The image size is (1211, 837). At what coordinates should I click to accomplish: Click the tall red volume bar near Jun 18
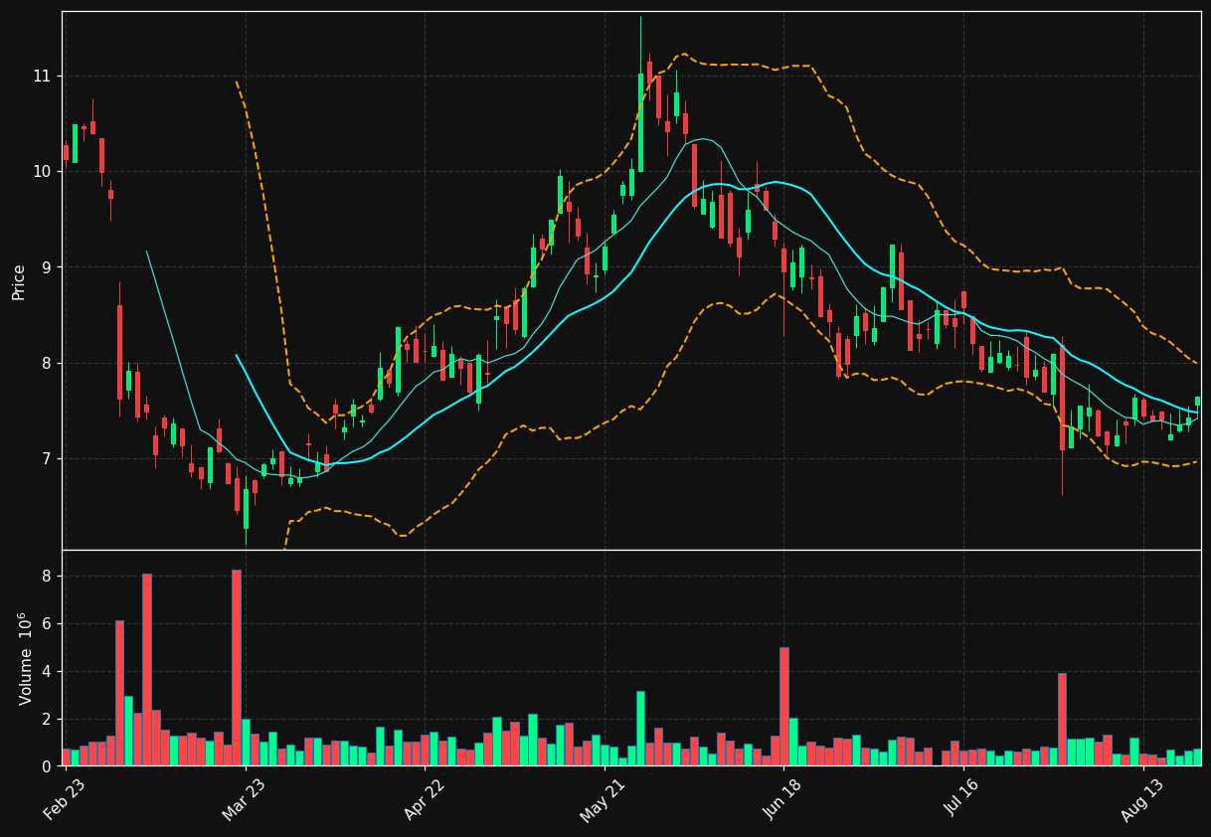(784, 707)
